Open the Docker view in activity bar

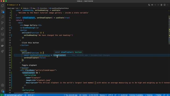[x=2, y=46]
